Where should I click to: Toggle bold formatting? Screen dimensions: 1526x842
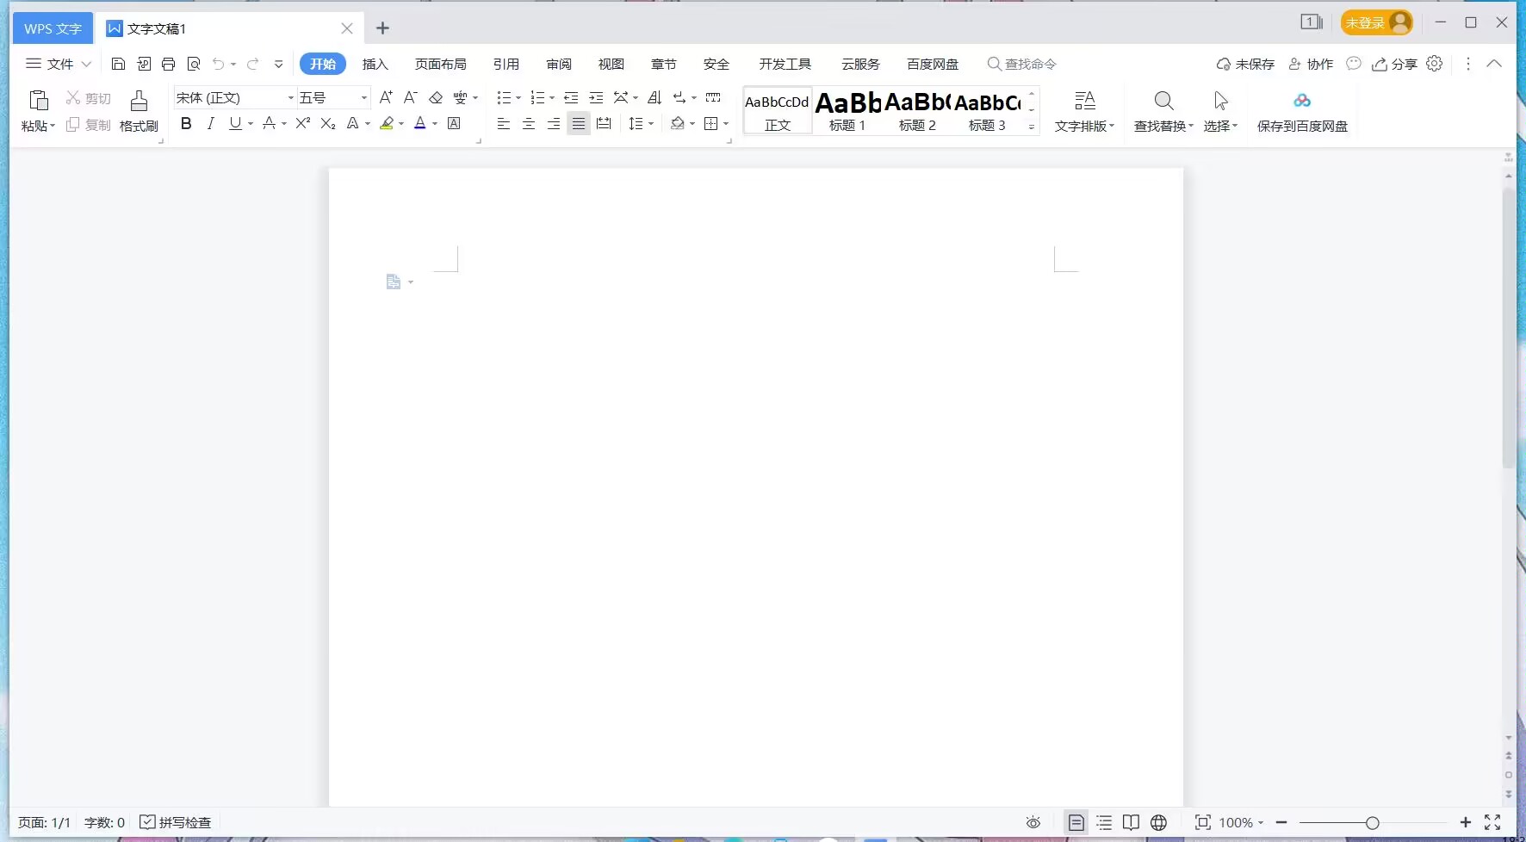pos(186,124)
